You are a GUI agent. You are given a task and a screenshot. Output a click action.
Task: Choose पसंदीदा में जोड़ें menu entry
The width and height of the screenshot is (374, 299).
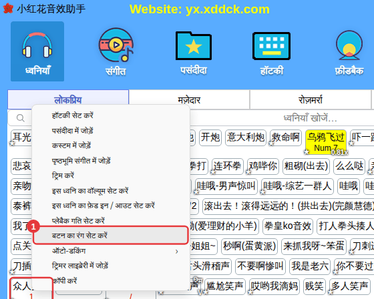[111, 130]
